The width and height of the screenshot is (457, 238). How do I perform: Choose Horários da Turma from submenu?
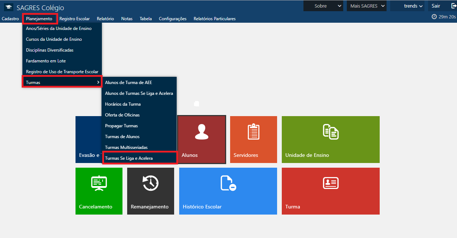click(x=123, y=104)
